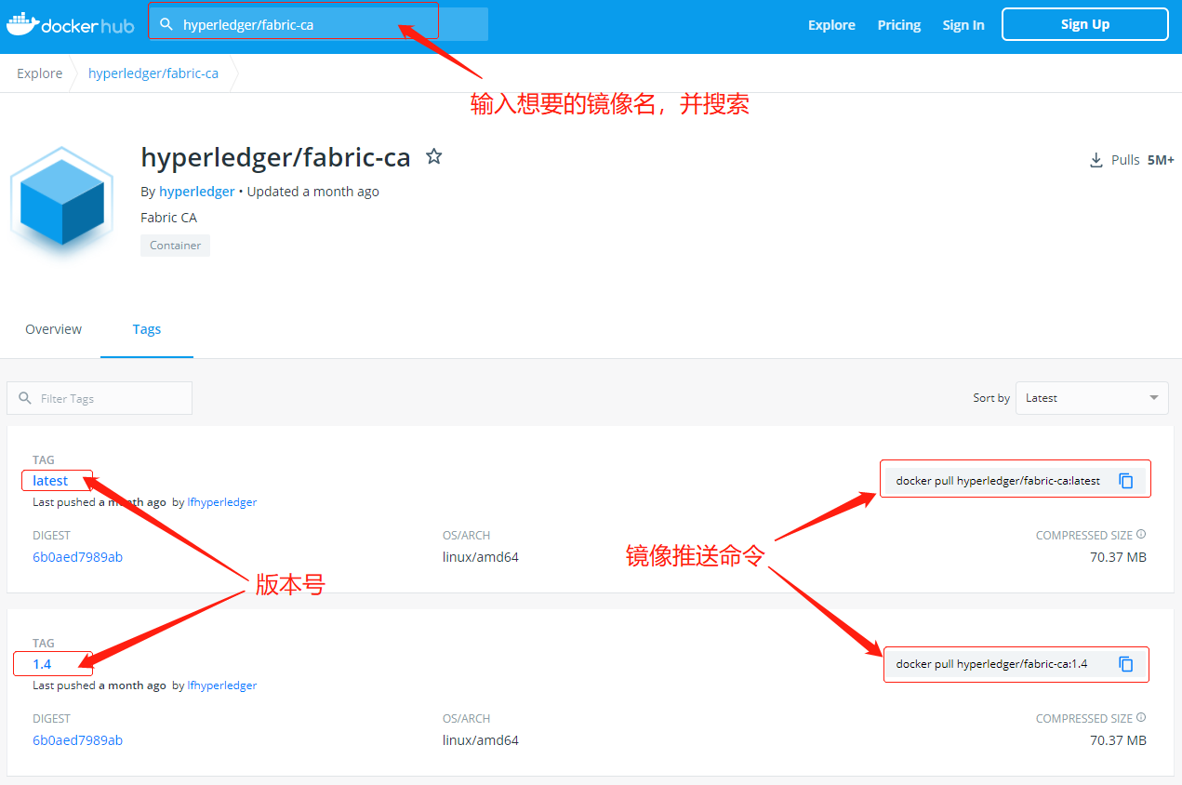Copy the fabric-ca:latest pull command
Viewport: 1182px width, 785px height.
pyautogui.click(x=1126, y=481)
